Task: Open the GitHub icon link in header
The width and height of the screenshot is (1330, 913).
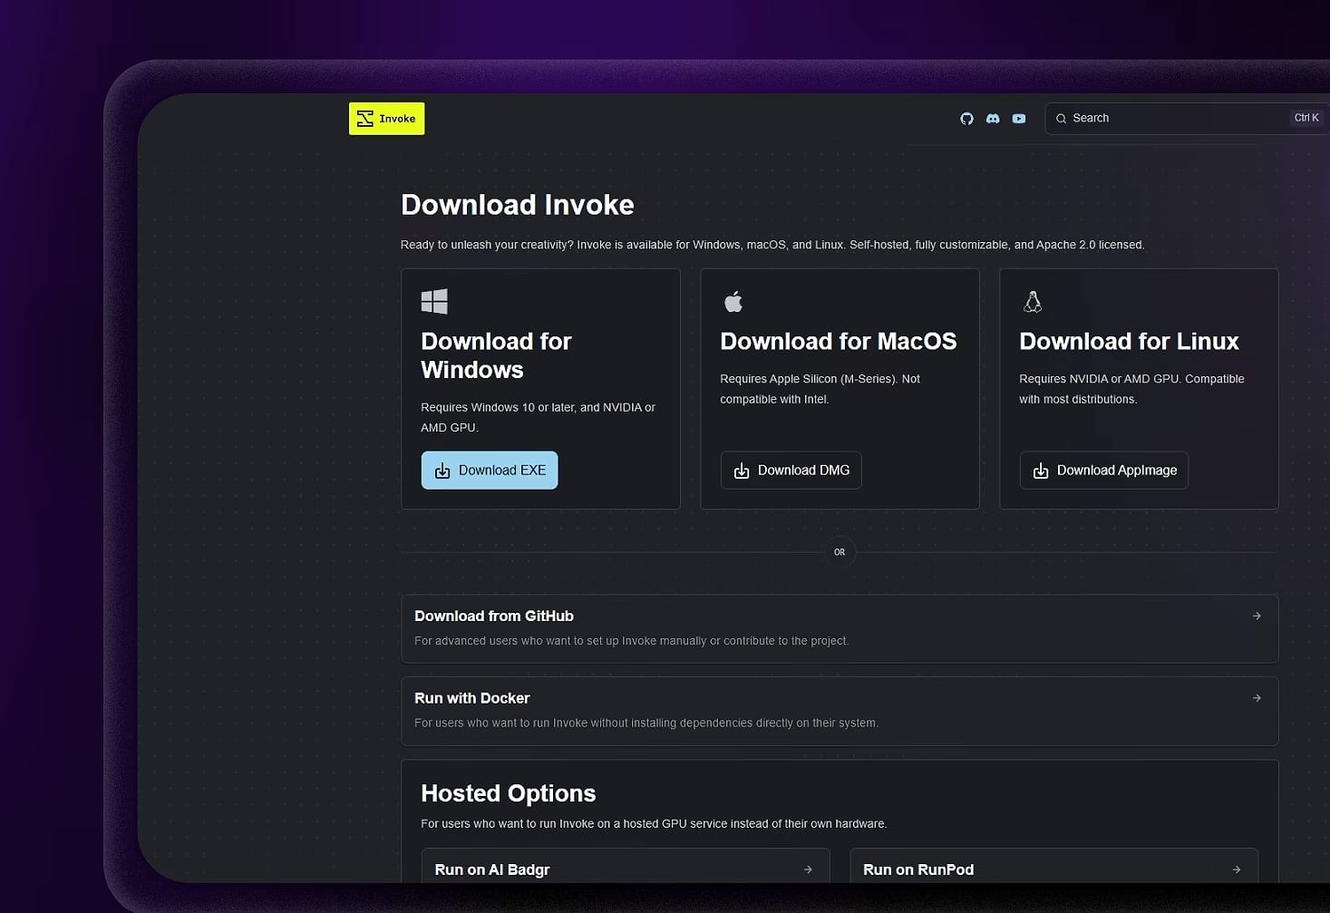Action: [966, 119]
